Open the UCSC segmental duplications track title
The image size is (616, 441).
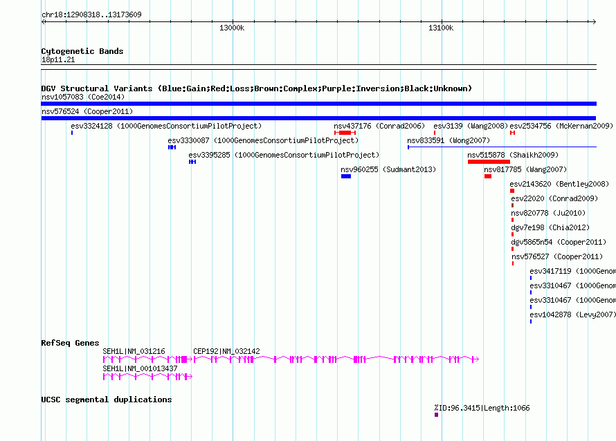107,400
